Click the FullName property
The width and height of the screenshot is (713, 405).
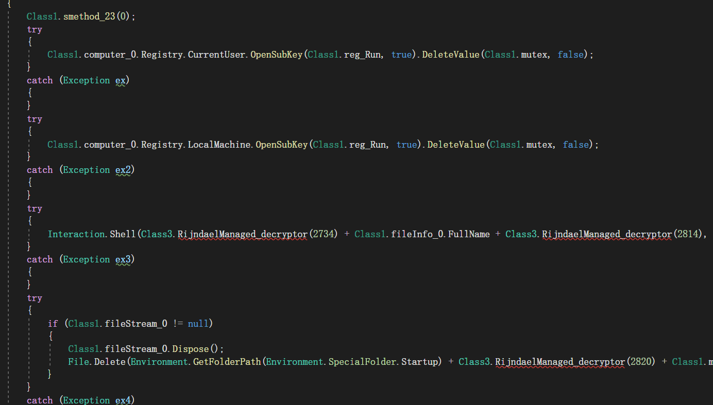(469, 234)
